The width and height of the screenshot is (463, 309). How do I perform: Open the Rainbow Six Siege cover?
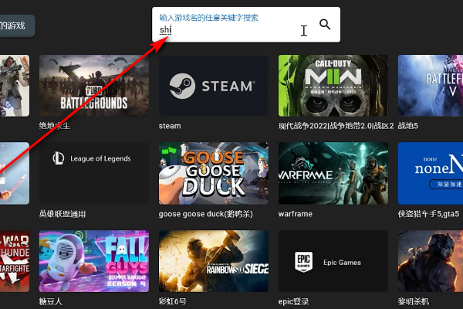[214, 261]
